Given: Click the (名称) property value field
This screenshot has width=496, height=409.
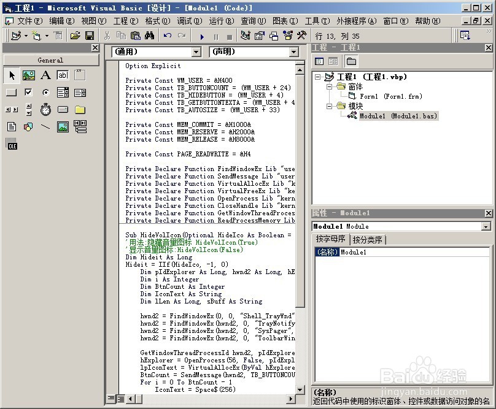Looking at the screenshot, I should 414,252.
